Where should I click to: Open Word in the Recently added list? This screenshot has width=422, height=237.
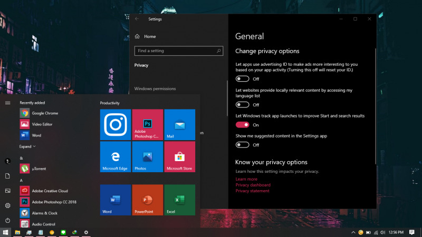(31, 135)
